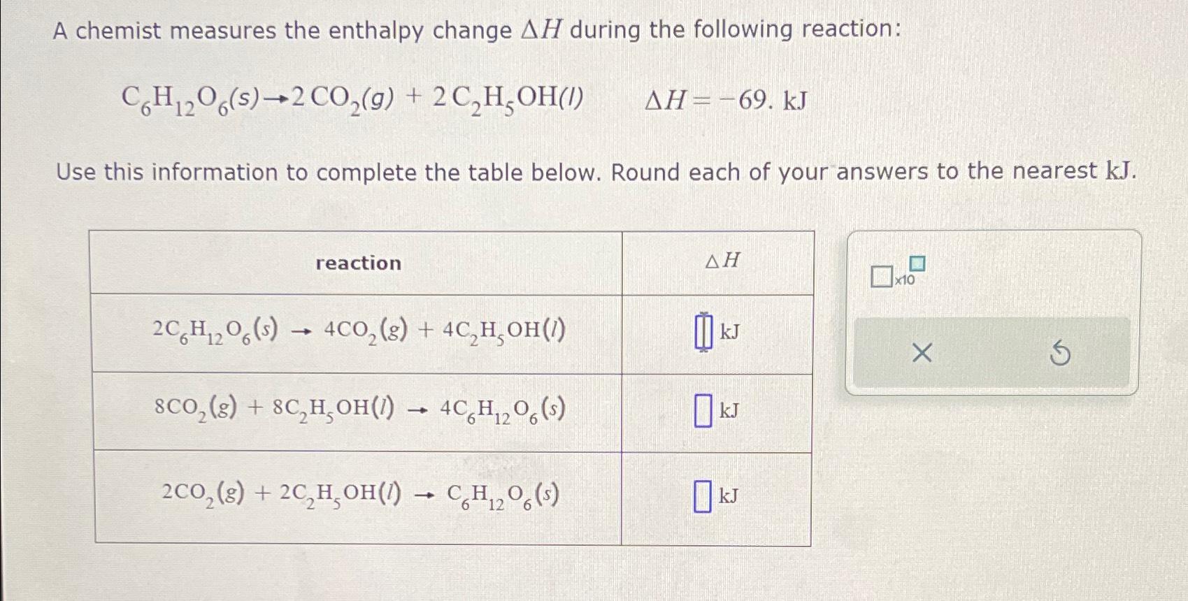Click the kJ label in the second table row
The width and height of the screenshot is (1188, 601).
[x=730, y=413]
